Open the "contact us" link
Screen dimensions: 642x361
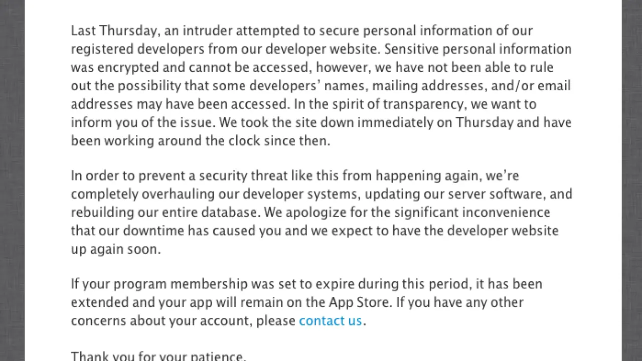coord(330,321)
